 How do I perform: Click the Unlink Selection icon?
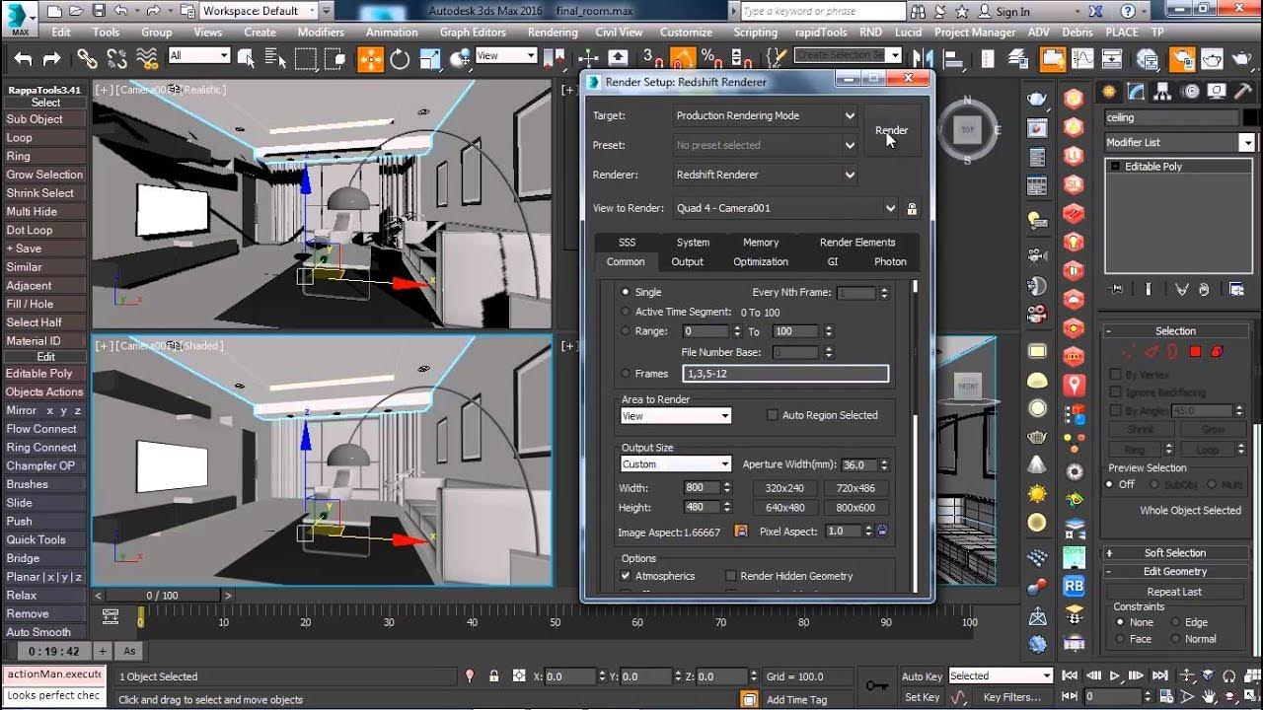pyautogui.click(x=114, y=58)
